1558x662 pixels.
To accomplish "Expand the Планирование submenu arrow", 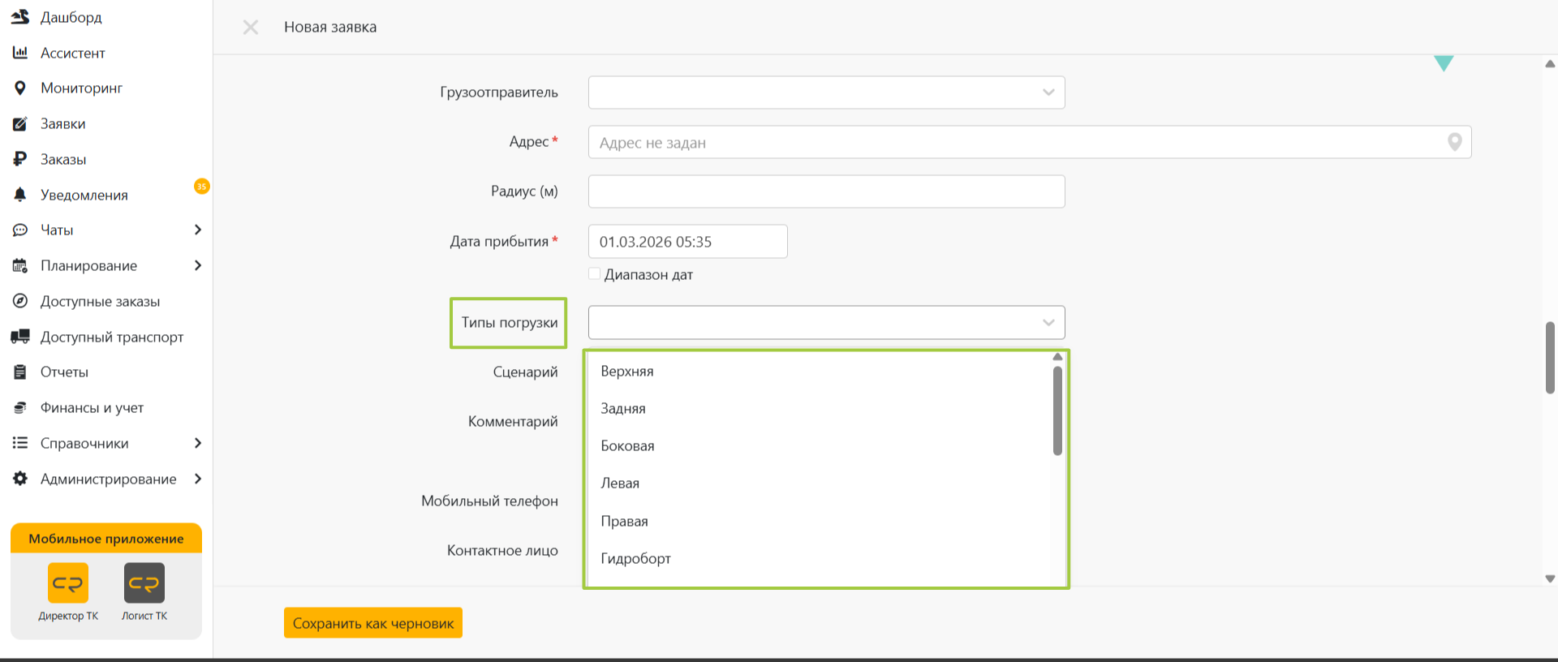I will click(198, 265).
